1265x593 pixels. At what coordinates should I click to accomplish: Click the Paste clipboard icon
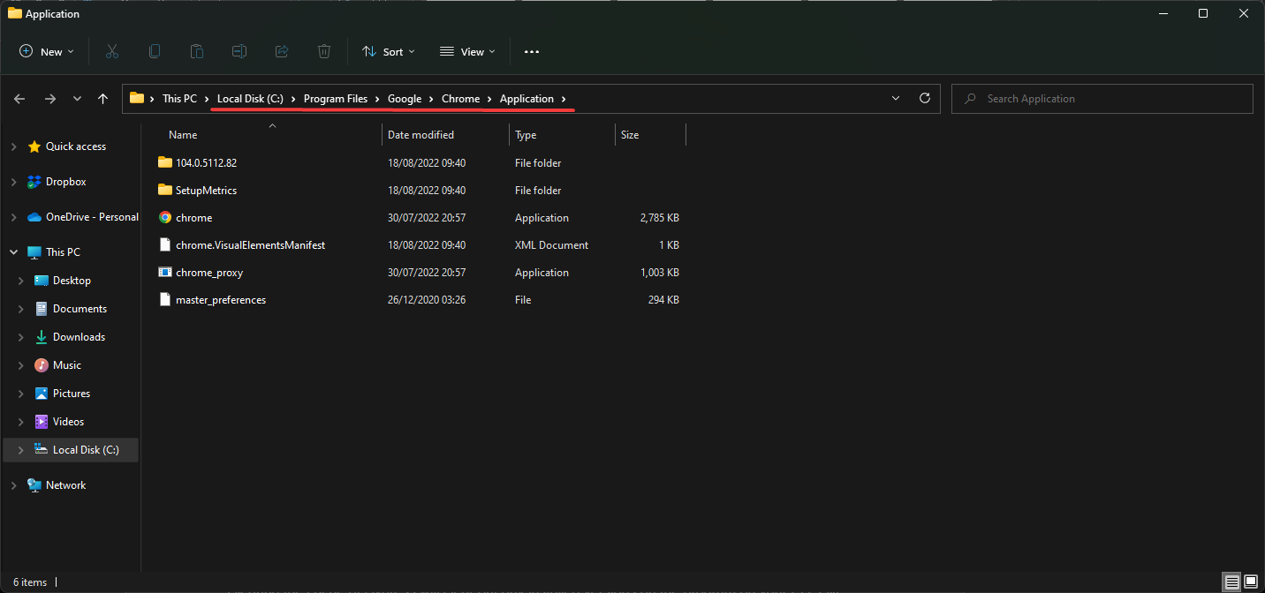197,52
